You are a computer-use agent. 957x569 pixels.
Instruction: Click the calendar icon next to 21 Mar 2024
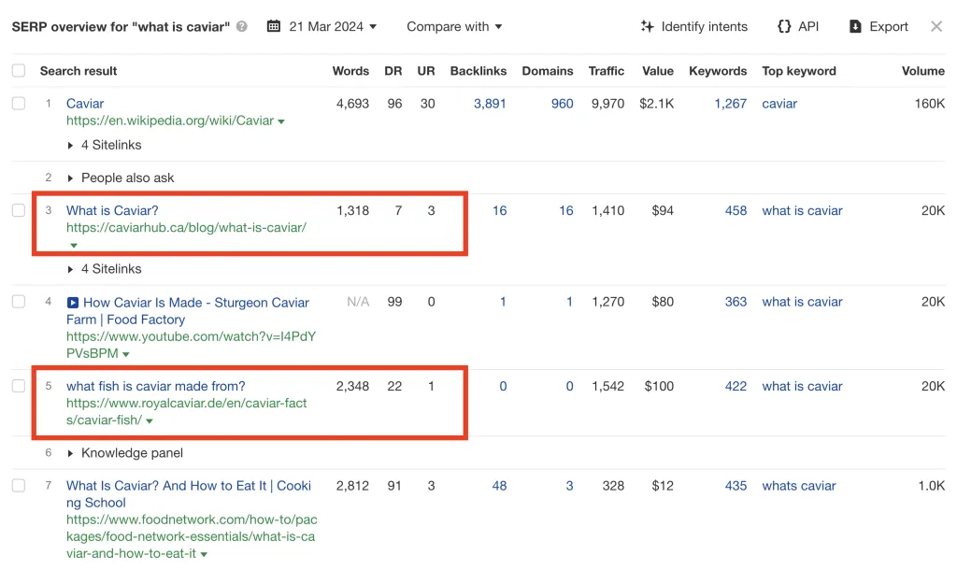pos(274,27)
